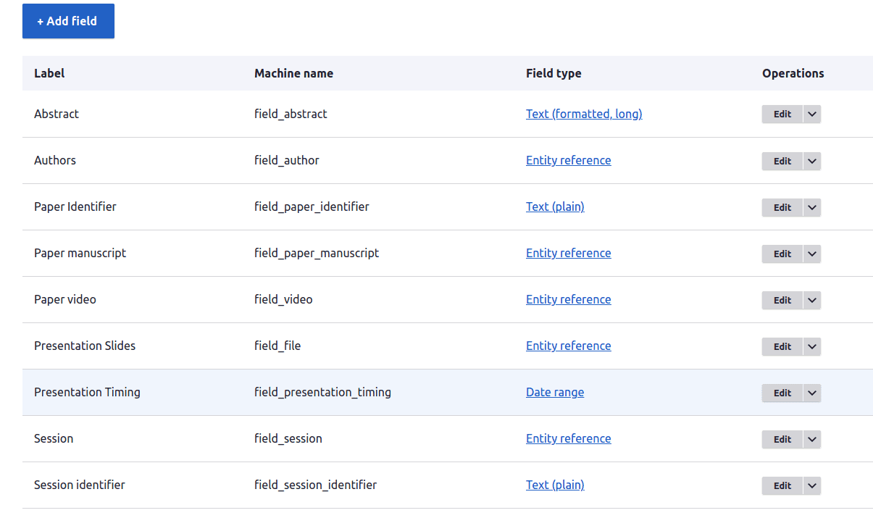
Task: Select the Authors label text
Action: tap(55, 160)
